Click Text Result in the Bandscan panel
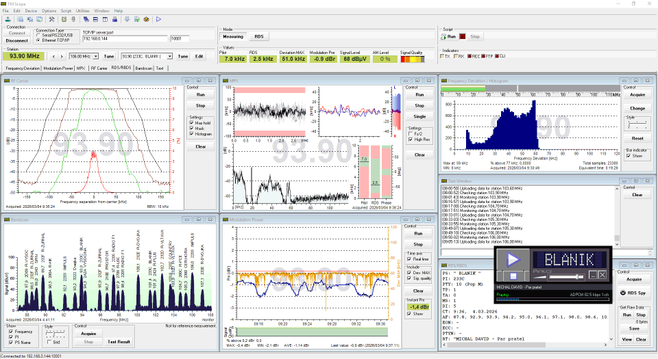 [120, 341]
